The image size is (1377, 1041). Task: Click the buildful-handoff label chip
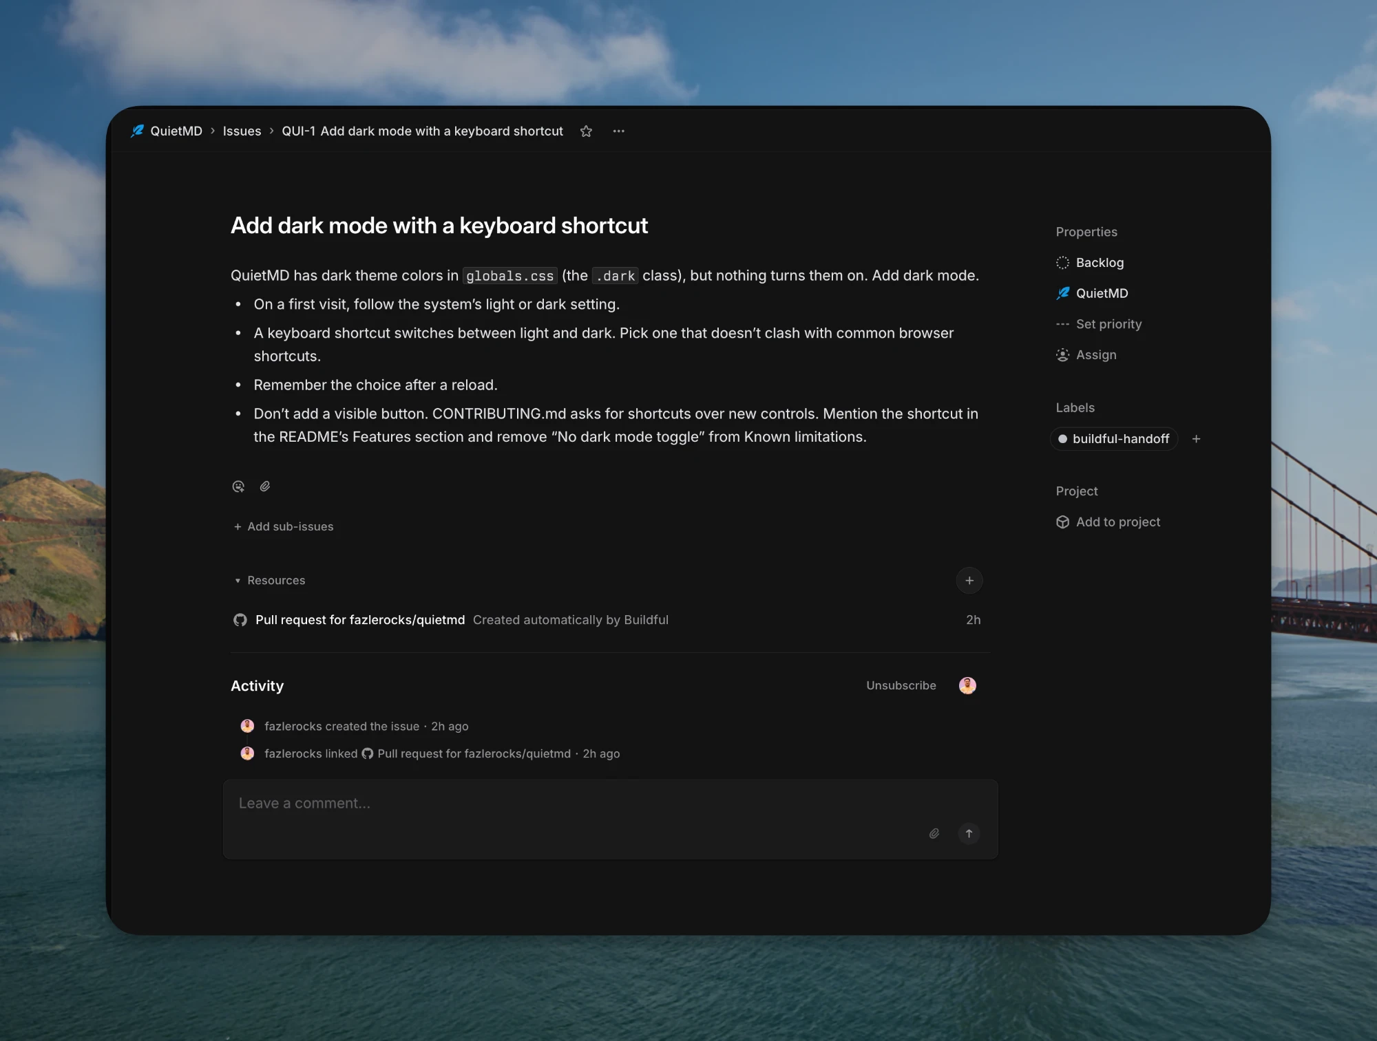click(x=1114, y=439)
